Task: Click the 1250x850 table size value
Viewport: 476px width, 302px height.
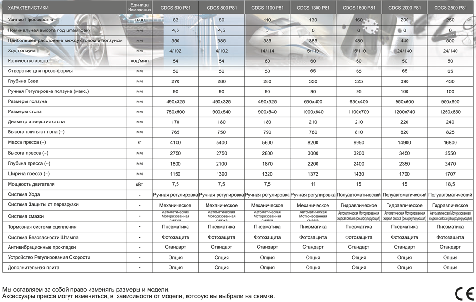Action: pyautogui.click(x=450, y=112)
